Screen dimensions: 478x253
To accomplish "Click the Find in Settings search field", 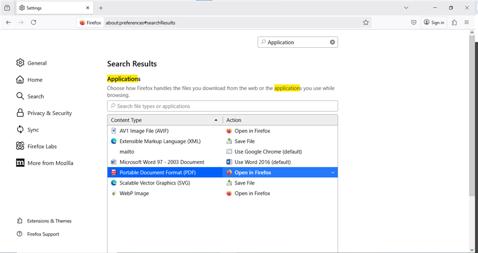I will pyautogui.click(x=298, y=42).
